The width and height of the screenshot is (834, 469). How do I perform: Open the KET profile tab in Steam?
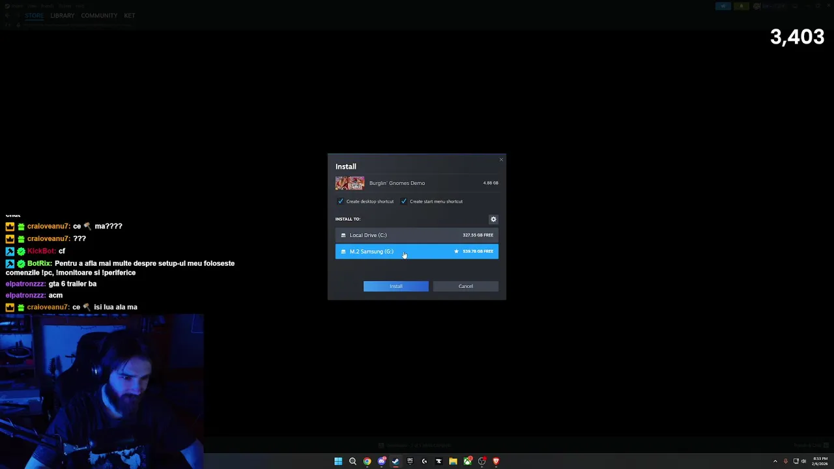130,16
